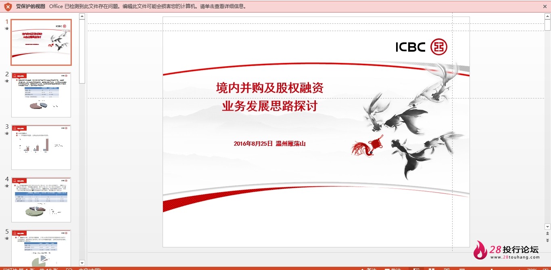Click the Protected View shield icon
The height and width of the screenshot is (270, 551).
(x=8, y=6)
